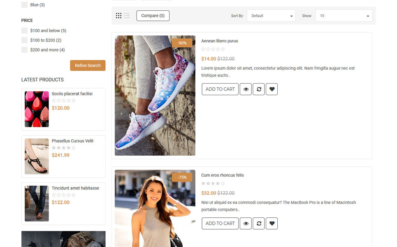The height and width of the screenshot is (247, 397).
Task: Click the Nisi ut aliquid product description
Action: [x=279, y=206]
